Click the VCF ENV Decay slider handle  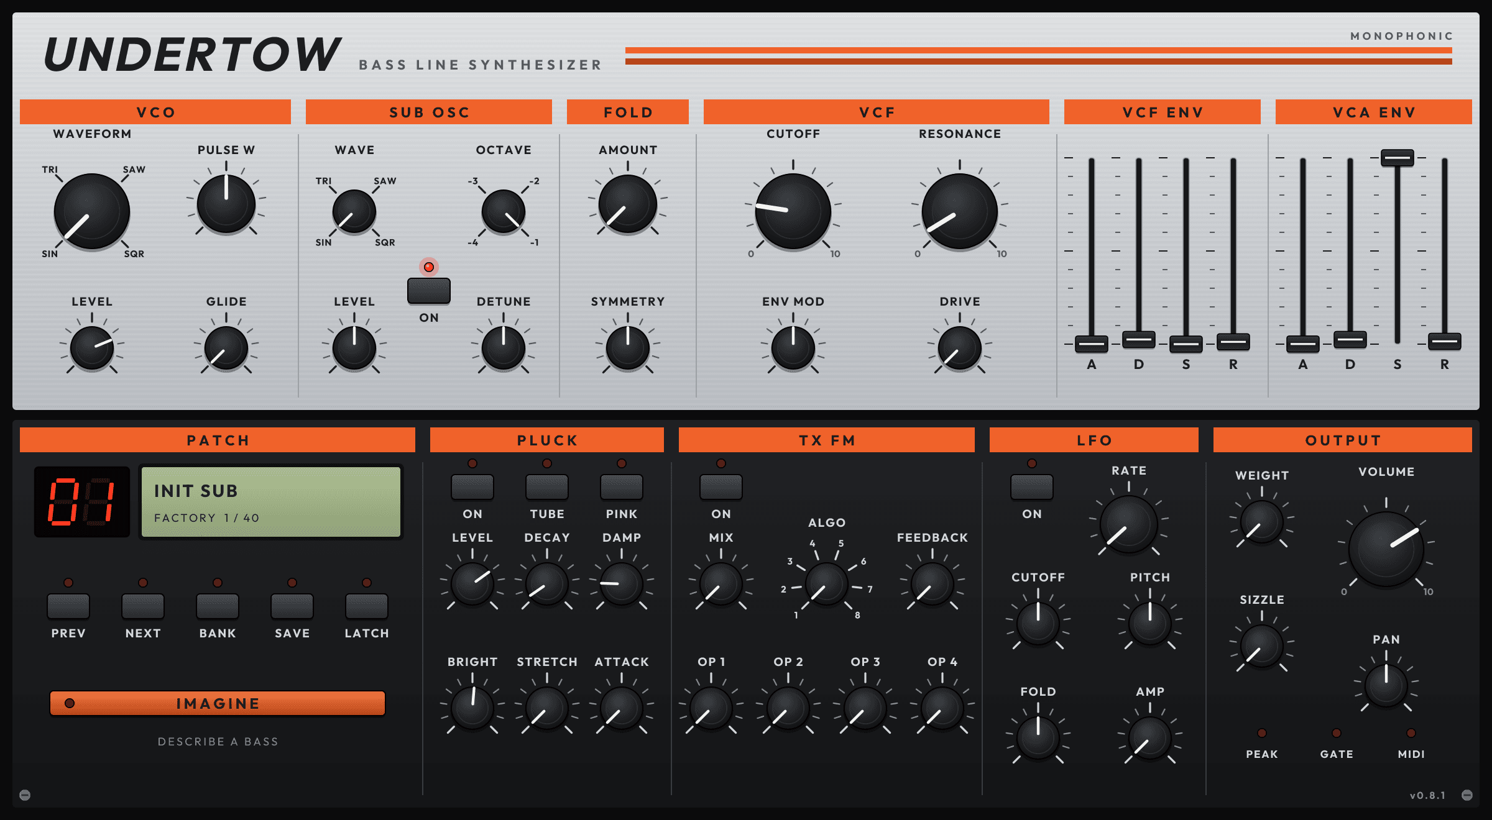[x=1139, y=339]
